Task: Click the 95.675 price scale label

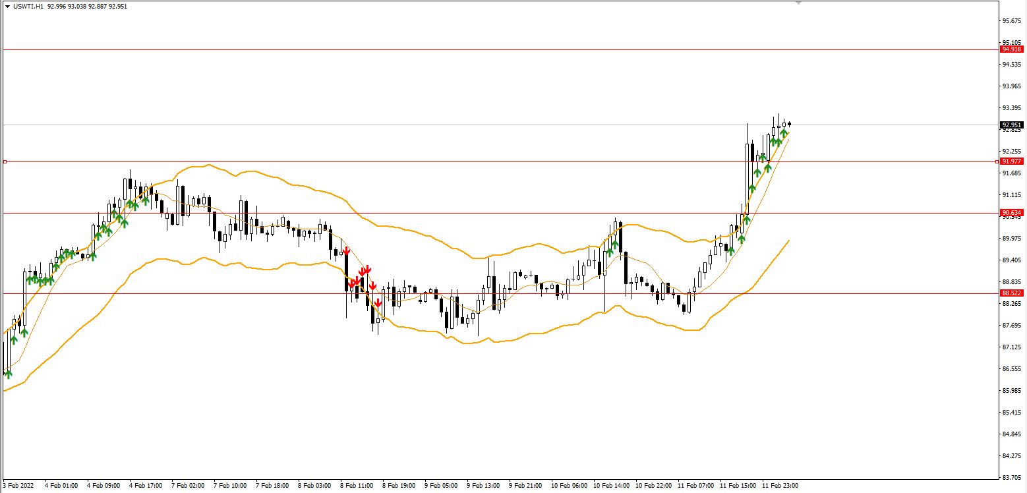Action: tap(1012, 21)
